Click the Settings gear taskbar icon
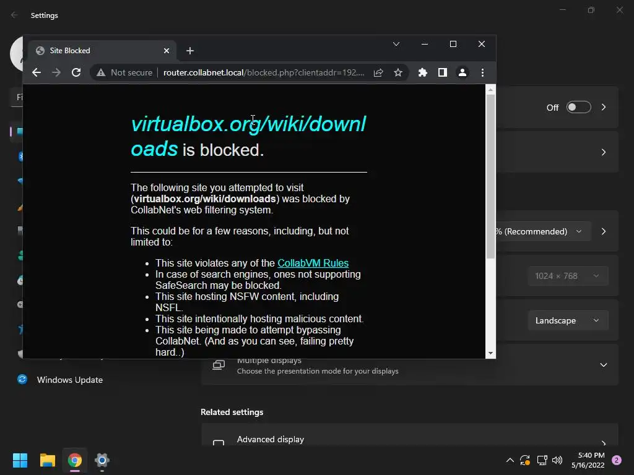634x475 pixels. (102, 460)
